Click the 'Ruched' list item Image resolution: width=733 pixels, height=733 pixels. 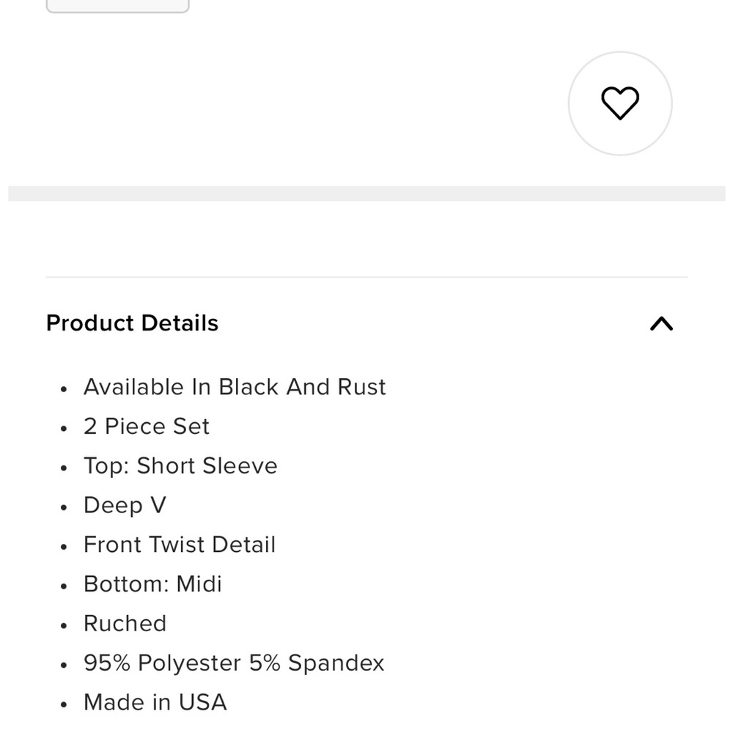[x=125, y=624]
